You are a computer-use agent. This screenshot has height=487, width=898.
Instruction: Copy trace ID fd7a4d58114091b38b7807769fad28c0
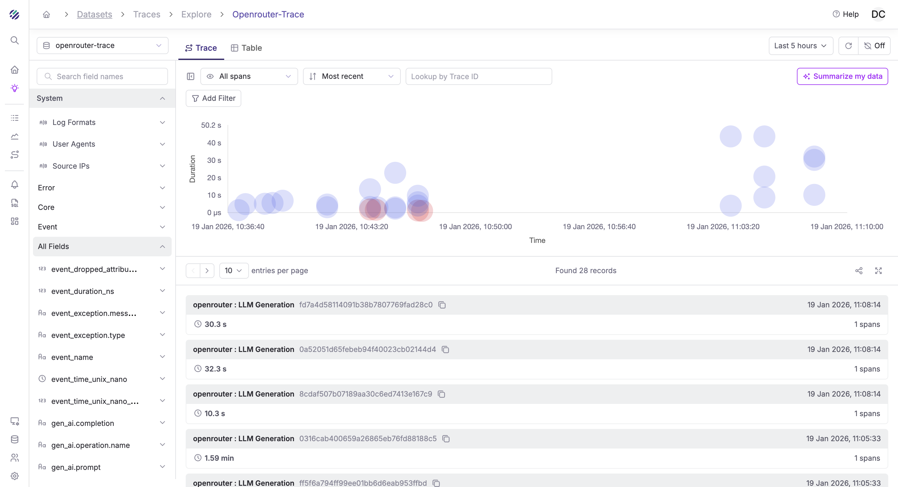click(x=442, y=305)
